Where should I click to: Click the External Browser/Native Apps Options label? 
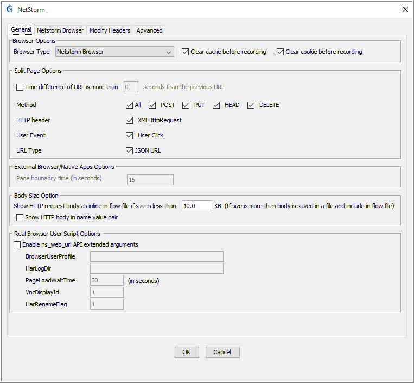[64, 167]
